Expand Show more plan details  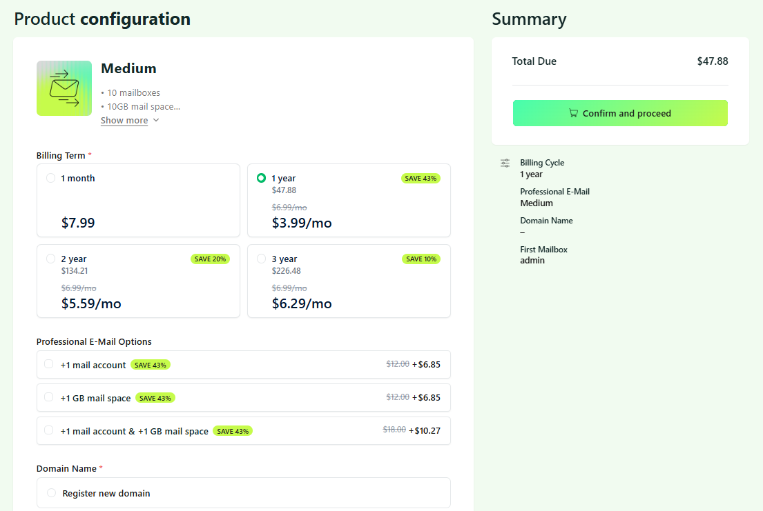coord(124,121)
